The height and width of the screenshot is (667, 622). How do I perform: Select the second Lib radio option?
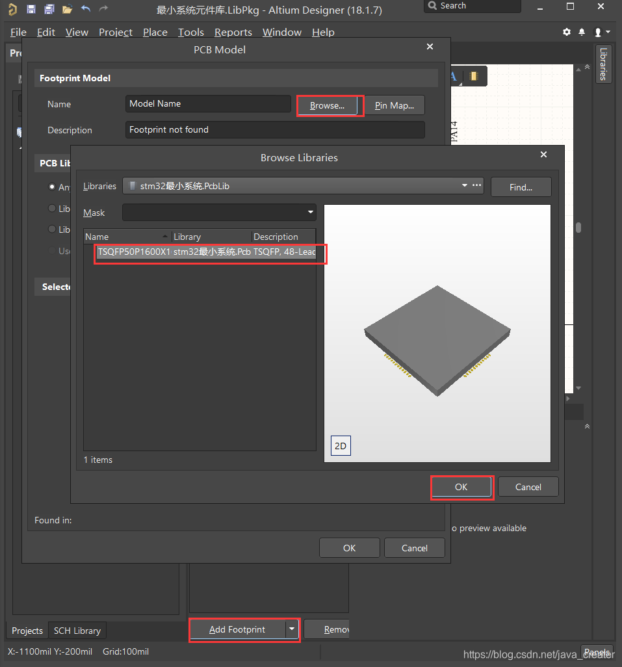point(52,208)
